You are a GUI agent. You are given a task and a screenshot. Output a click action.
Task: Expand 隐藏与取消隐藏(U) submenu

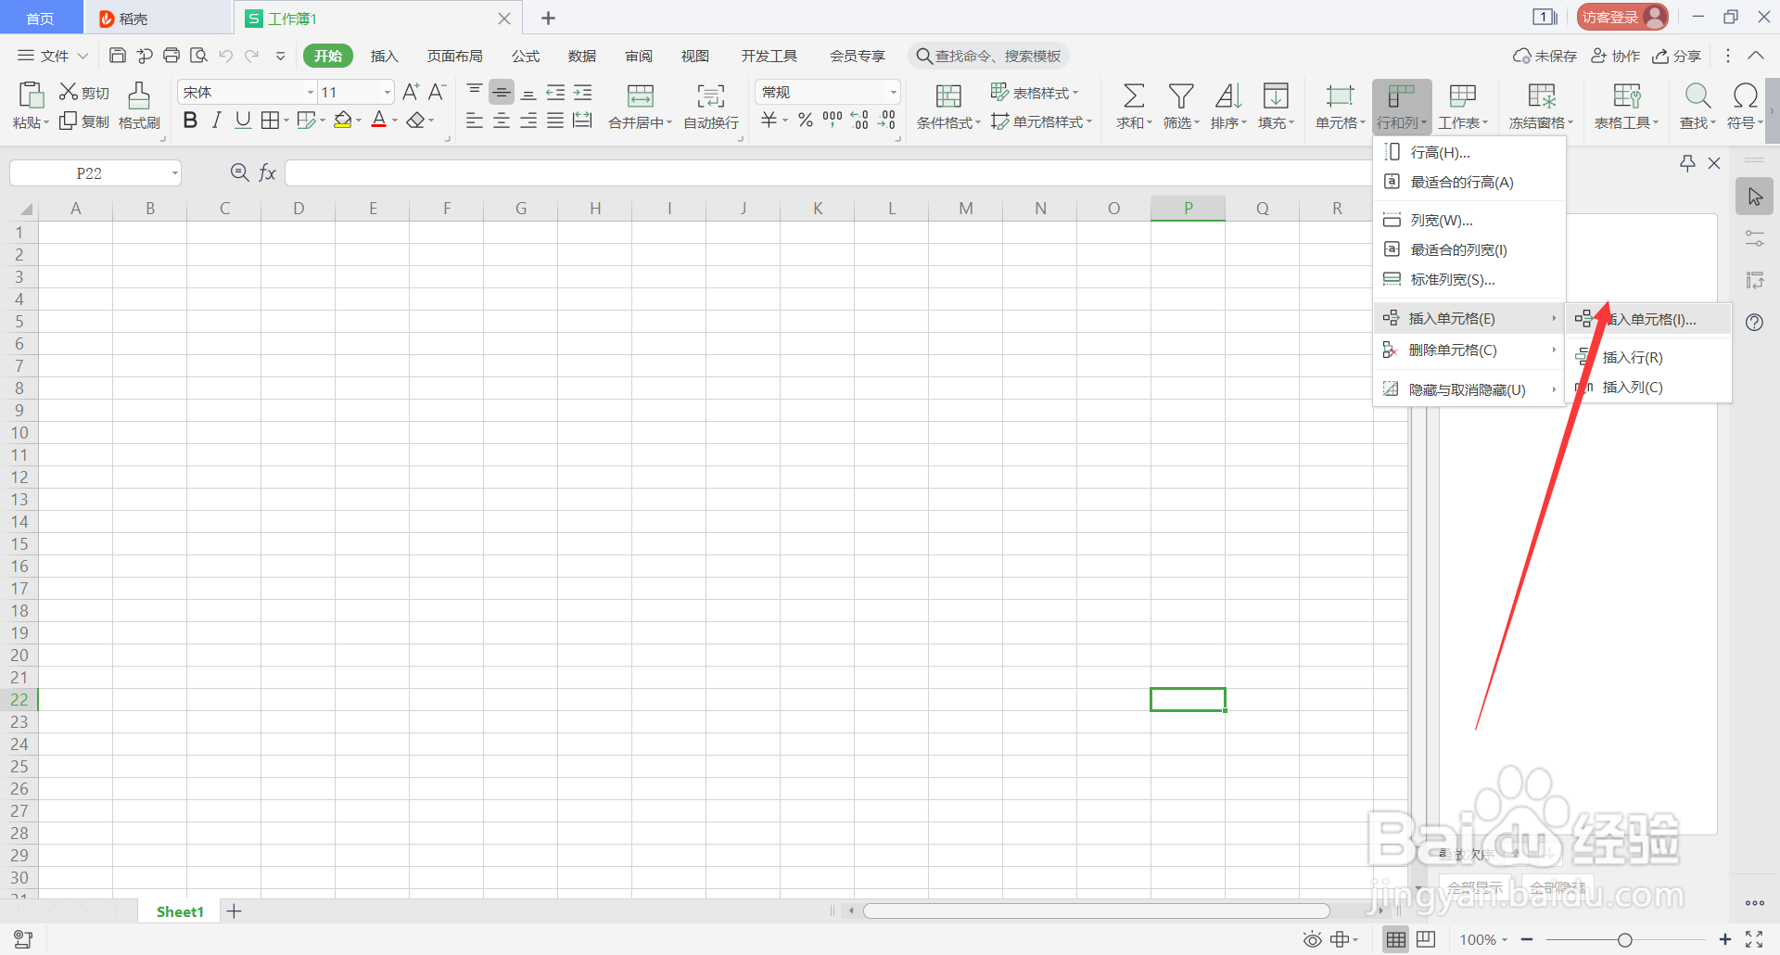tap(1469, 389)
